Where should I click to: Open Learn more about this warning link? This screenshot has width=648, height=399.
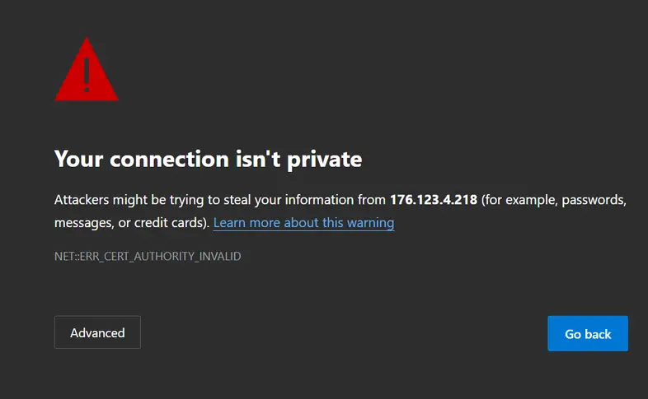pyautogui.click(x=303, y=223)
